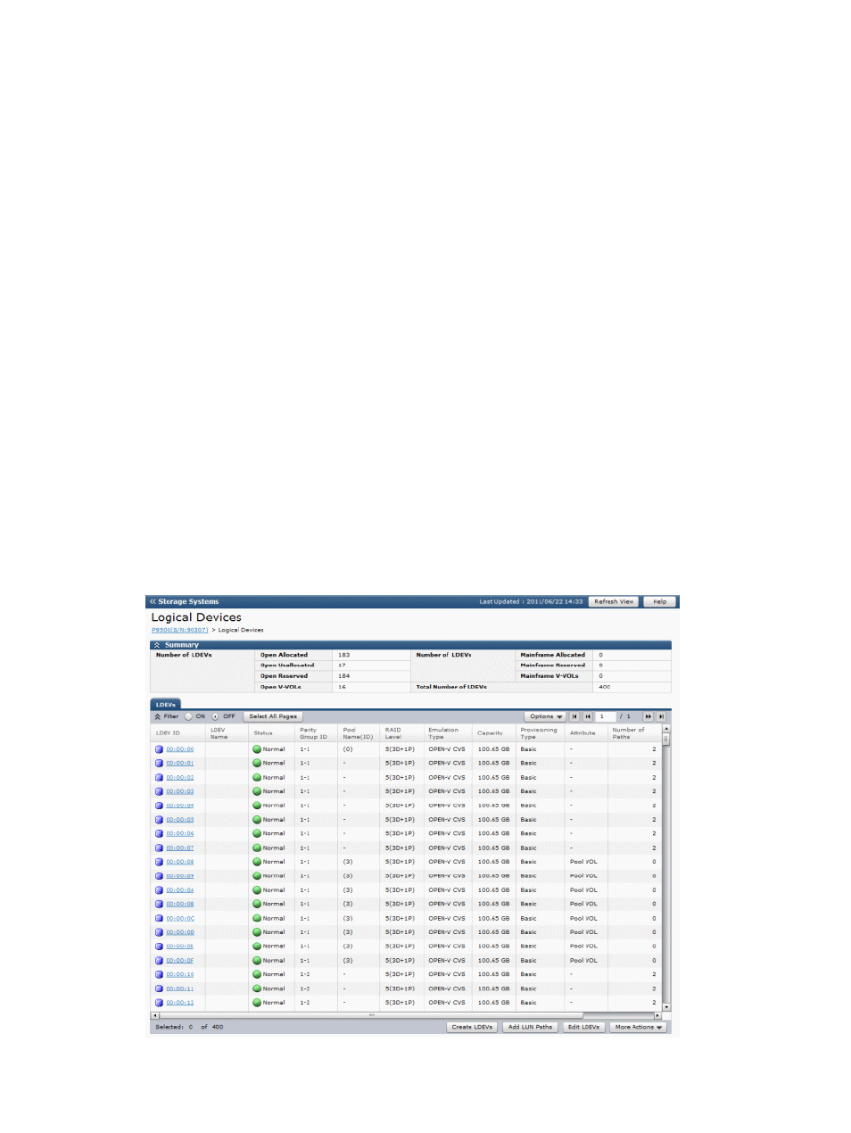The width and height of the screenshot is (851, 1133).
Task: Click the LDEV icon for 00:00:02
Action: click(159, 778)
